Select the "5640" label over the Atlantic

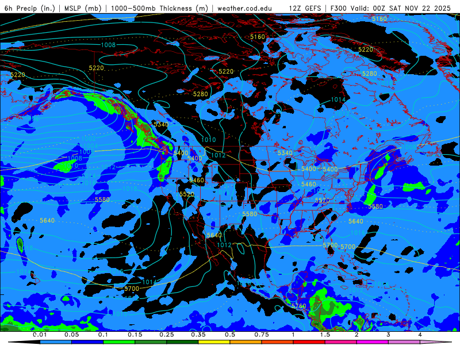coord(355,221)
